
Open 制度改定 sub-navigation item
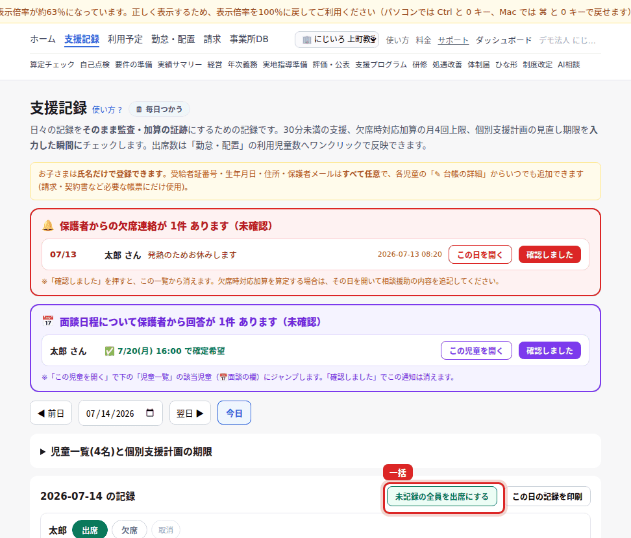(538, 65)
